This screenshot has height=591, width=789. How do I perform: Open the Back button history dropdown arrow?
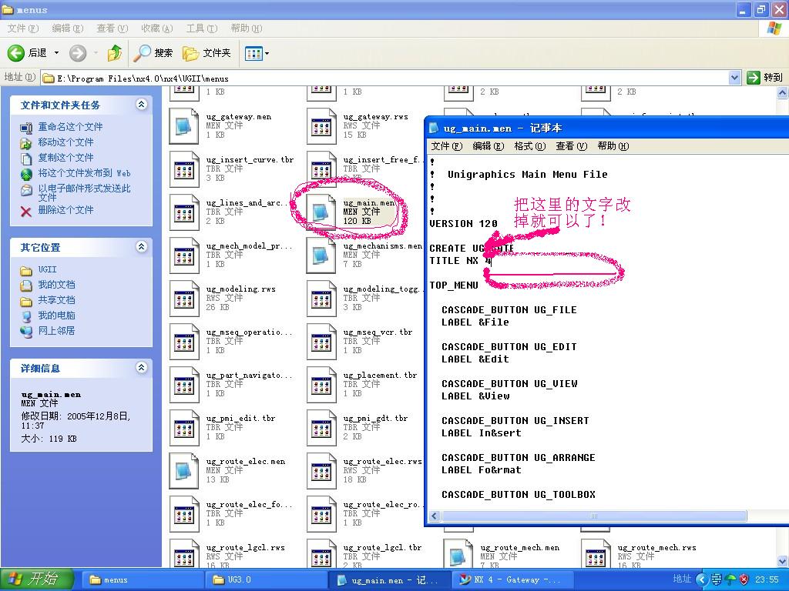(56, 53)
